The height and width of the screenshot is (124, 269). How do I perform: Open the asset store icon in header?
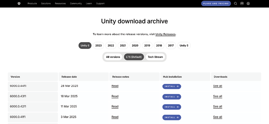(x=242, y=4)
